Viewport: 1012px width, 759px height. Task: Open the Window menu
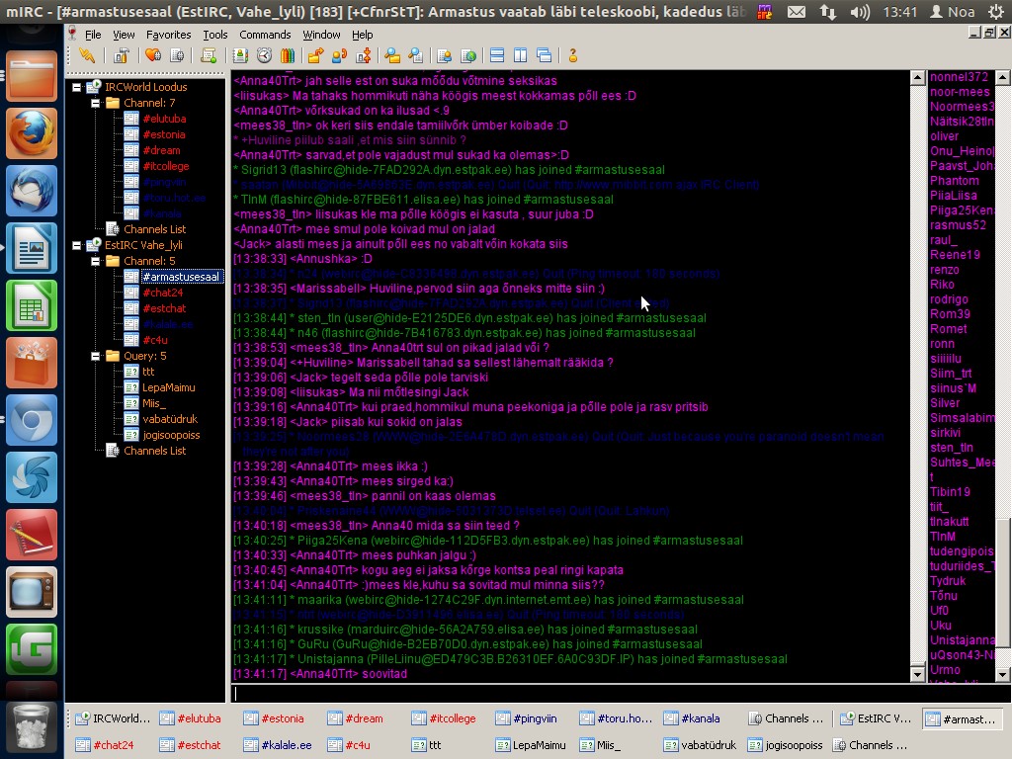click(321, 35)
